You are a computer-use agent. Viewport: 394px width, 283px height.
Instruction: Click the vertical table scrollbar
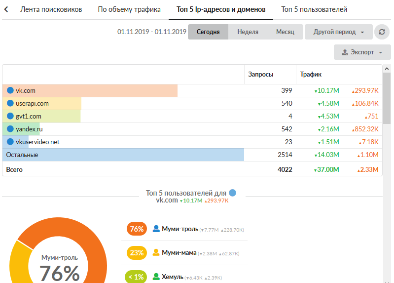387,99
